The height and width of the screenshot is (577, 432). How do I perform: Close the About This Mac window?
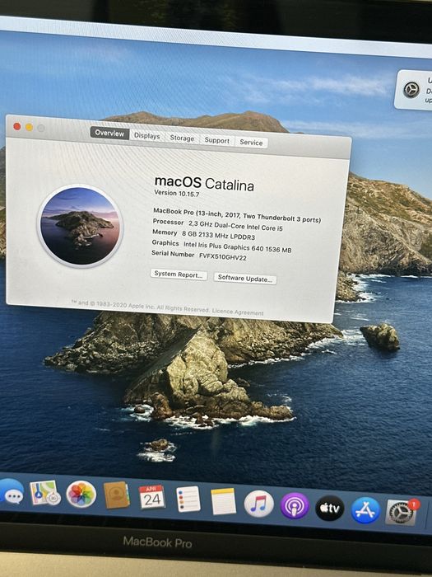click(x=17, y=126)
